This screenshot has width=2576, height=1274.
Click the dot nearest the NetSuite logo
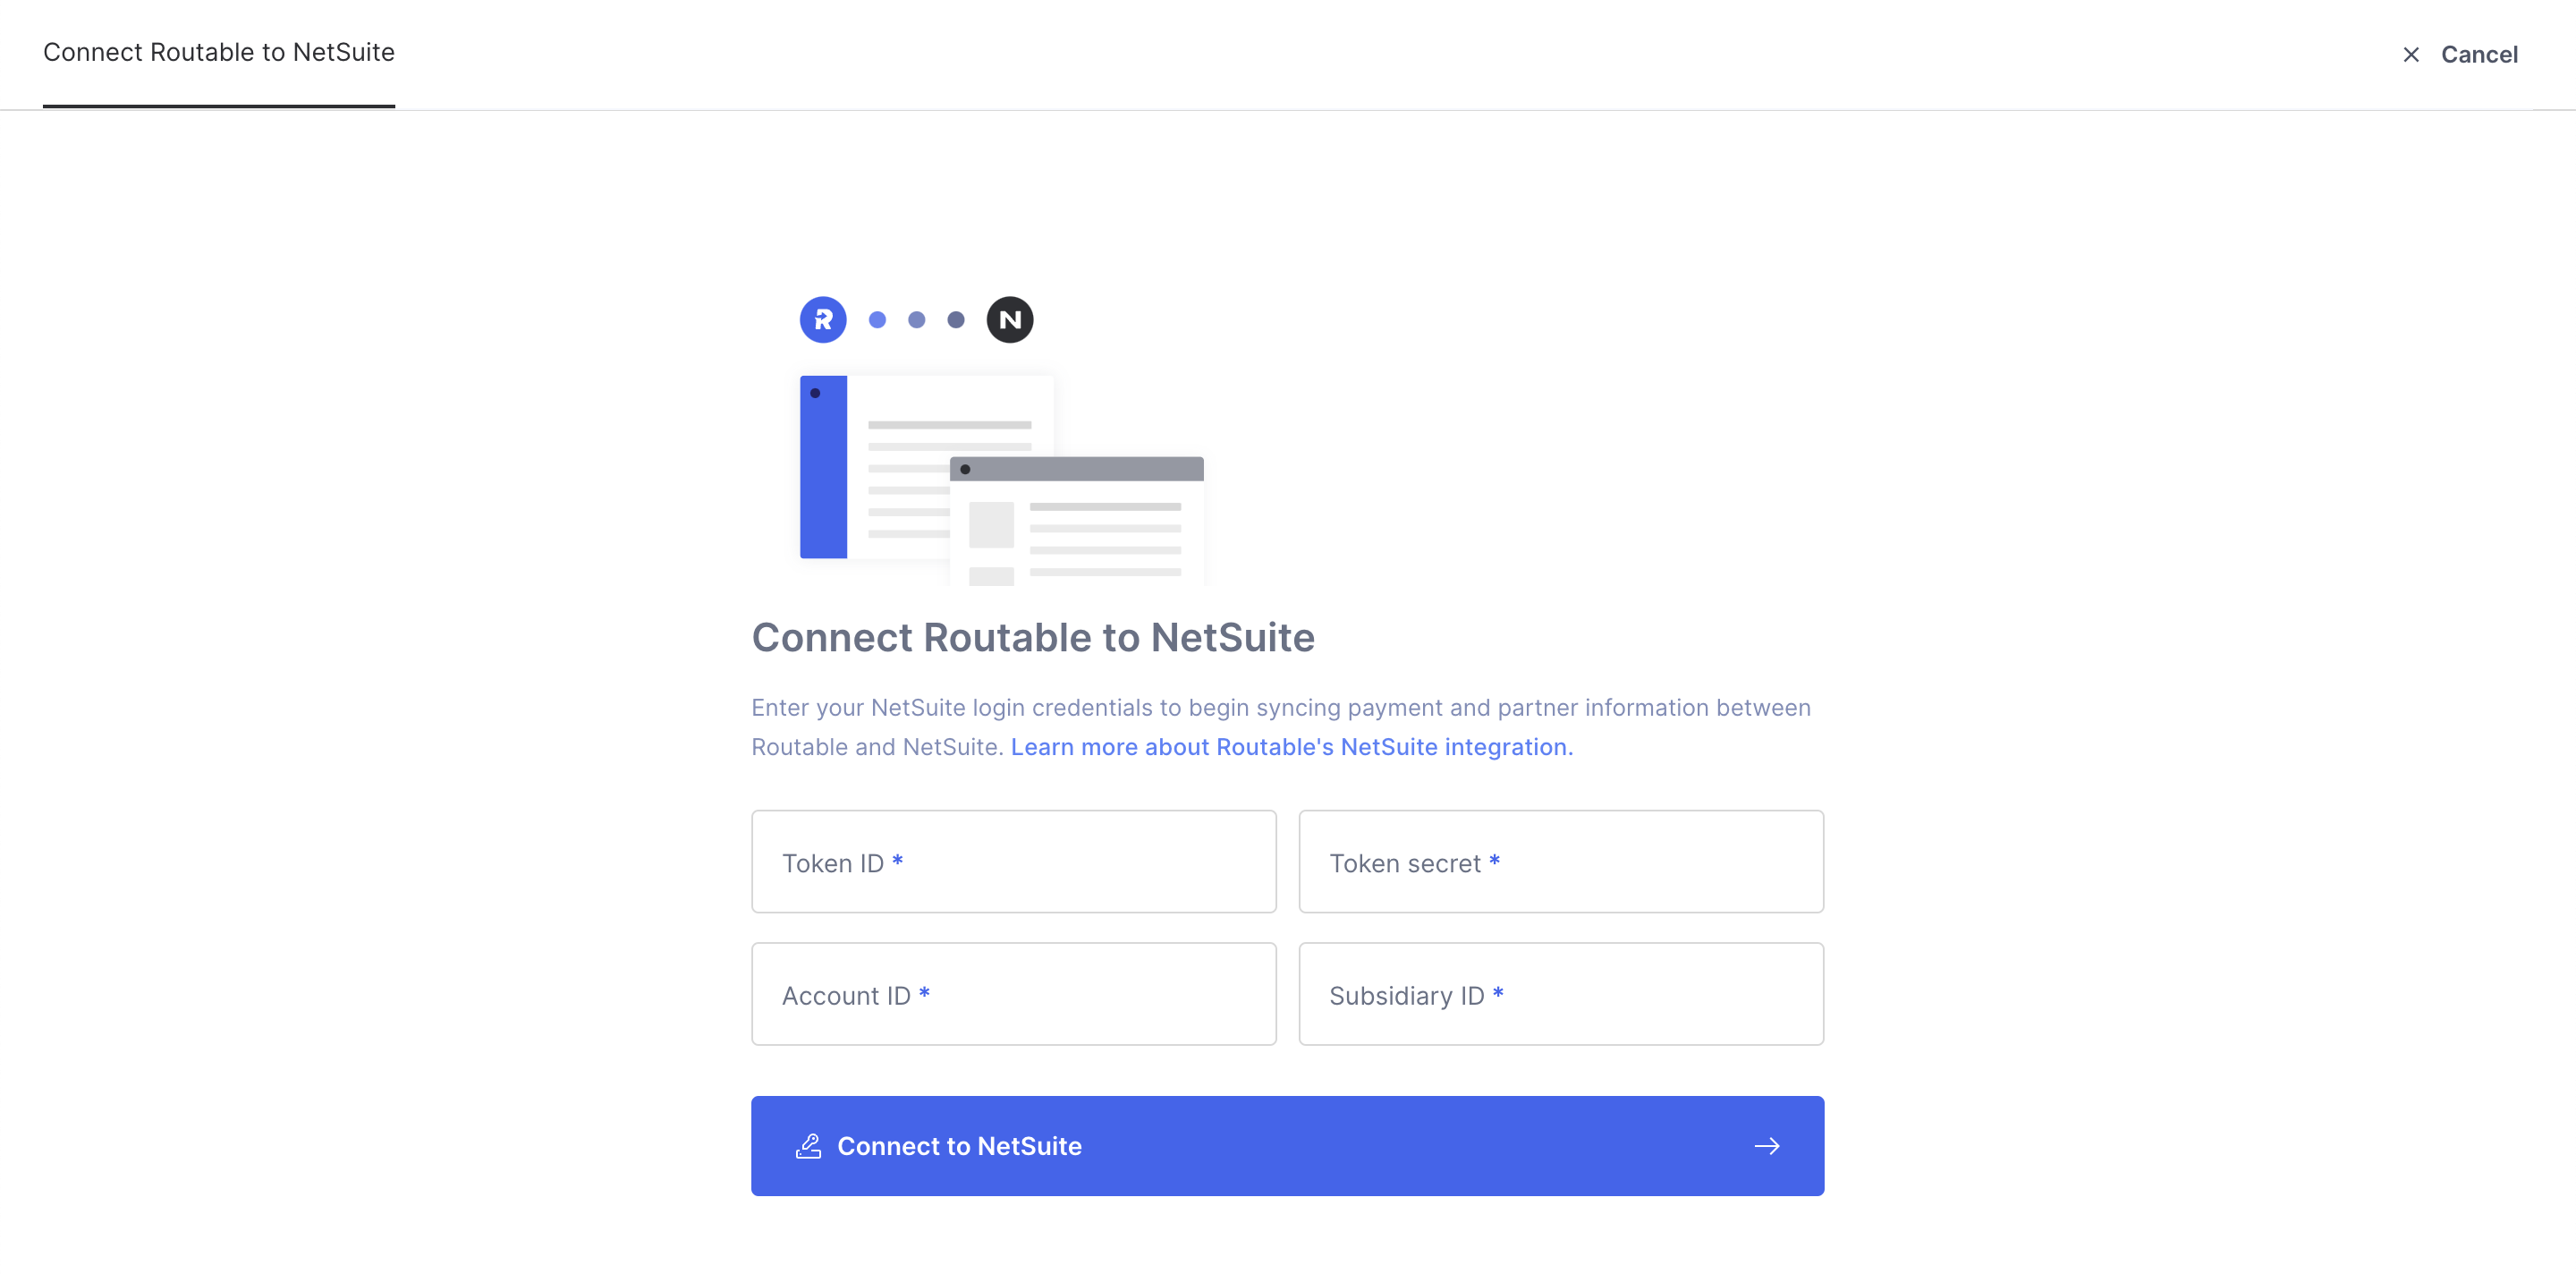point(955,320)
